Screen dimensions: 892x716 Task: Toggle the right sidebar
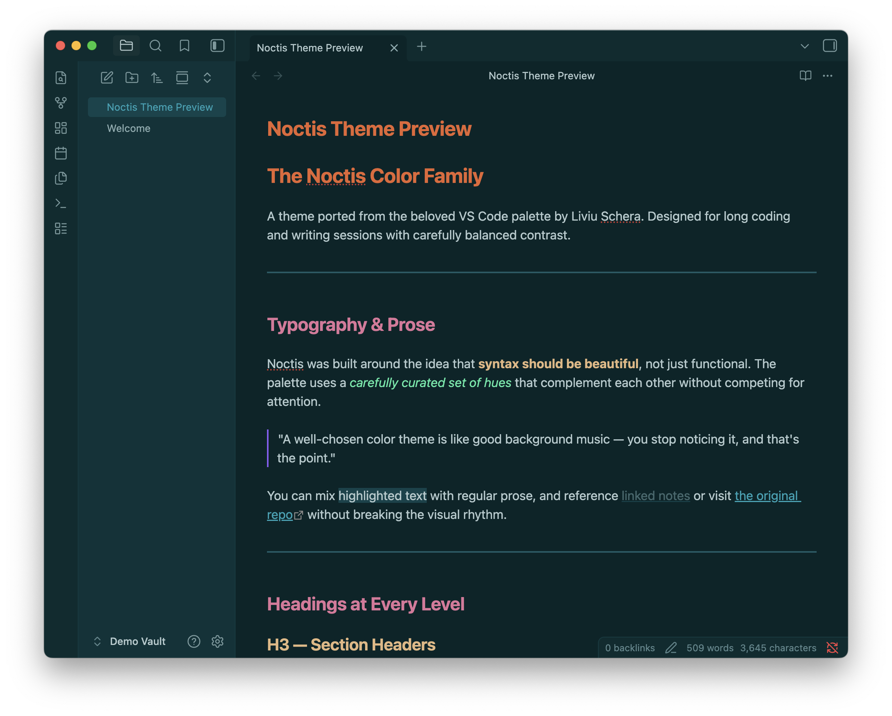(x=829, y=46)
